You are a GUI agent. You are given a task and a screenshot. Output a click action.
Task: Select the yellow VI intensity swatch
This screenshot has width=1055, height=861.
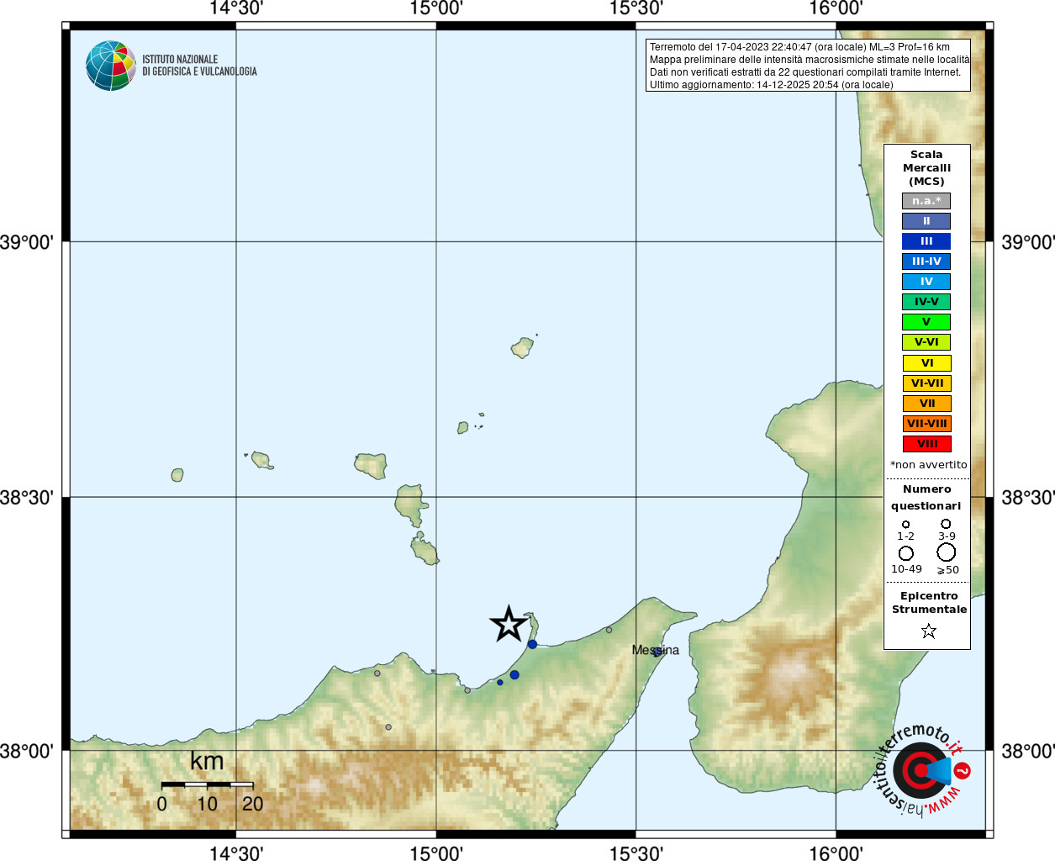pos(926,363)
